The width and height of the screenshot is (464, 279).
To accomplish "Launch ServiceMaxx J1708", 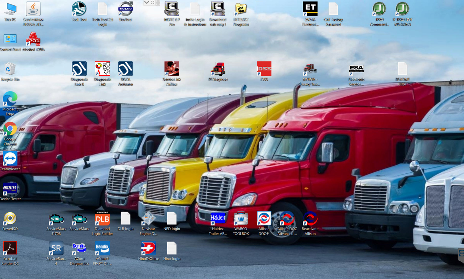I will tap(56, 219).
